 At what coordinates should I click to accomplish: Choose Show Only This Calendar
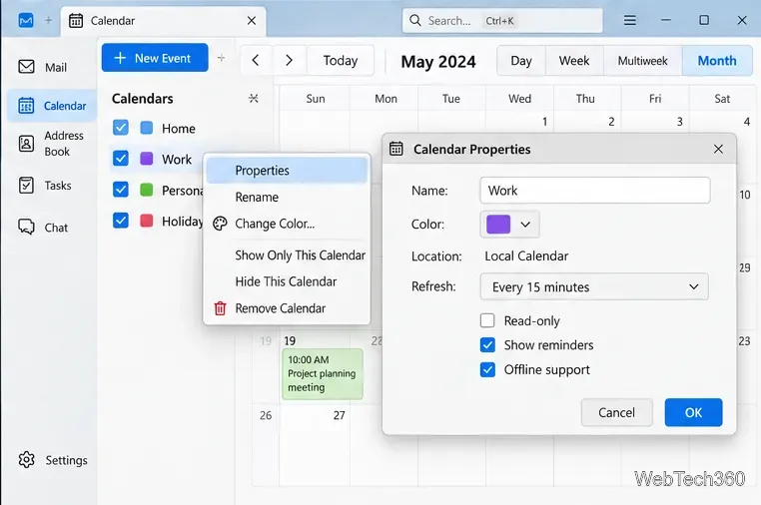click(287, 255)
